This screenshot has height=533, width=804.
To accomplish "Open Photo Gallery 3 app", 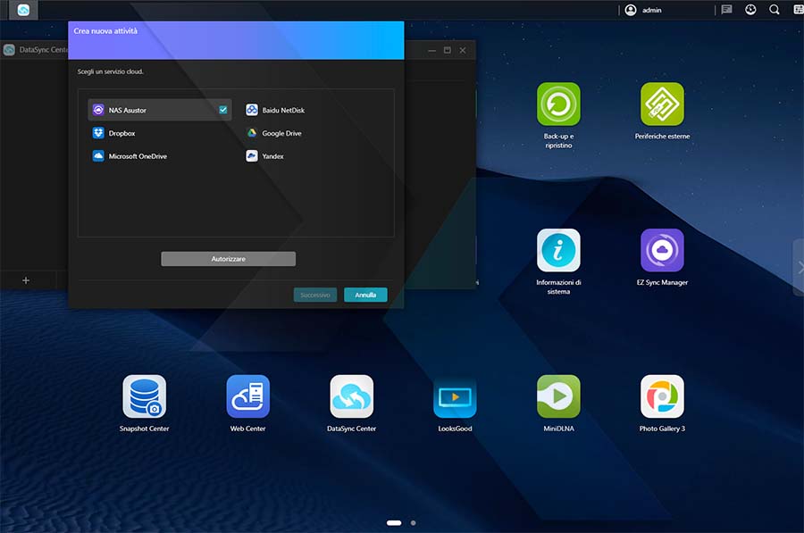I will click(662, 397).
